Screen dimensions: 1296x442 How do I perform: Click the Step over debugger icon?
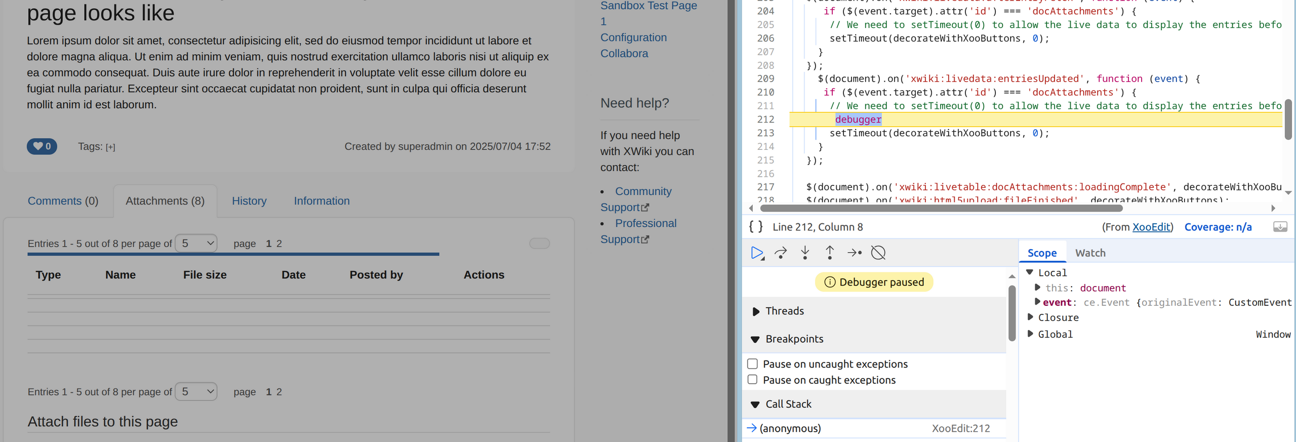[x=781, y=253]
